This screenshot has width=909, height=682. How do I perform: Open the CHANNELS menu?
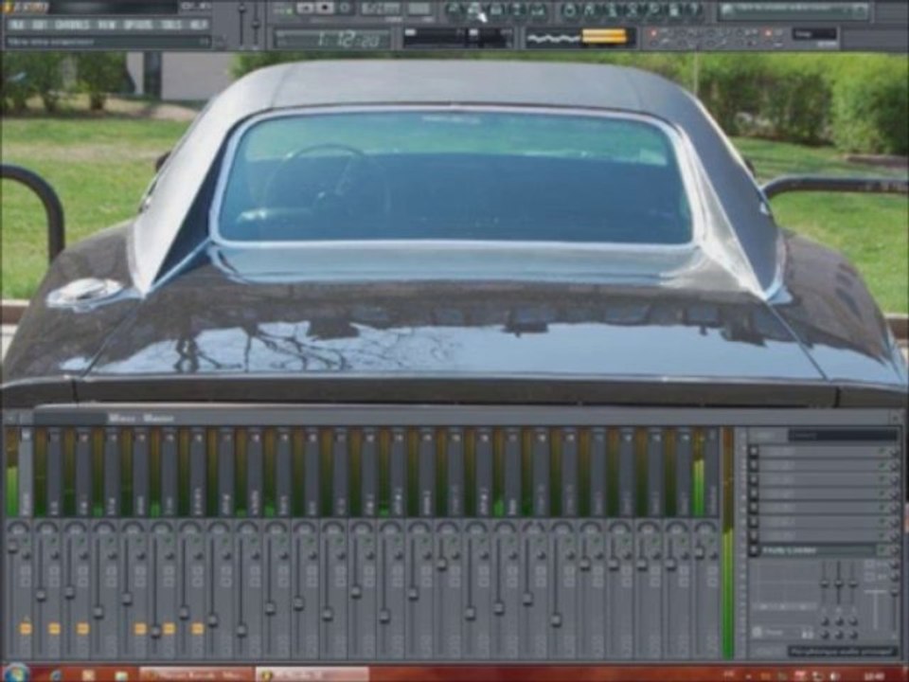pos(73,25)
